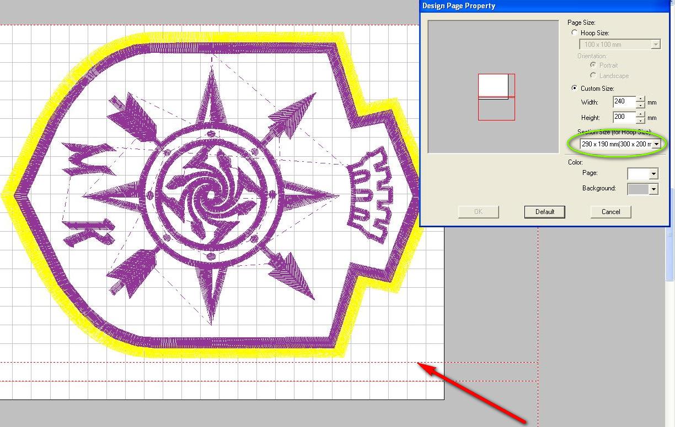The image size is (675, 427).
Task: Increase Width using the up arrow
Action: (640, 99)
